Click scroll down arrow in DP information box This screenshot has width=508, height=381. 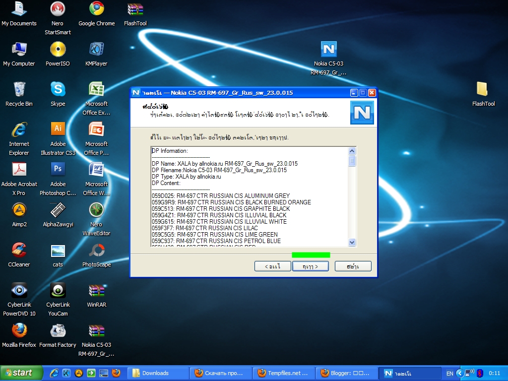[352, 242]
